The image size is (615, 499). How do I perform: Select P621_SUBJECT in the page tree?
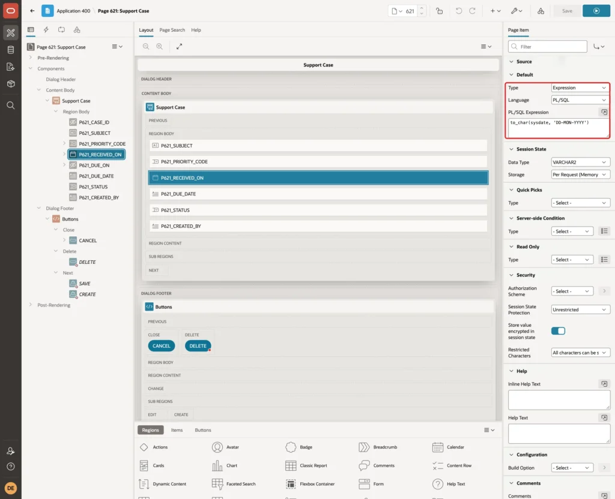94,133
